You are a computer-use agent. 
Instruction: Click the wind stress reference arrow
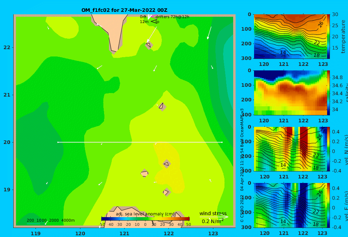point(214,217)
